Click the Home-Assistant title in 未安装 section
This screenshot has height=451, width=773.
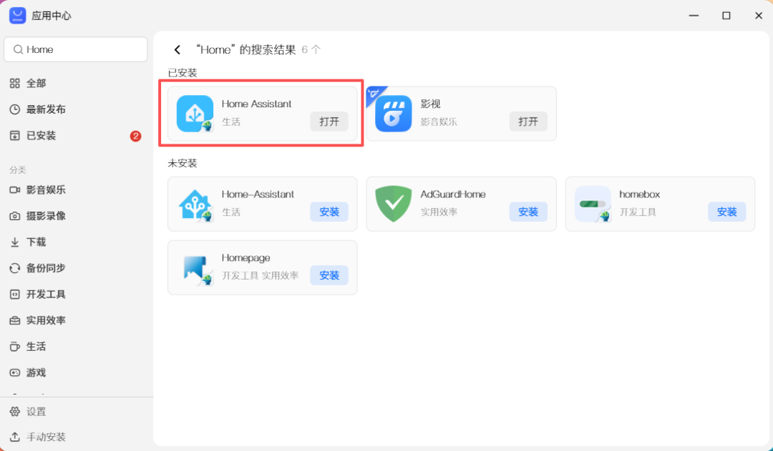[258, 194]
